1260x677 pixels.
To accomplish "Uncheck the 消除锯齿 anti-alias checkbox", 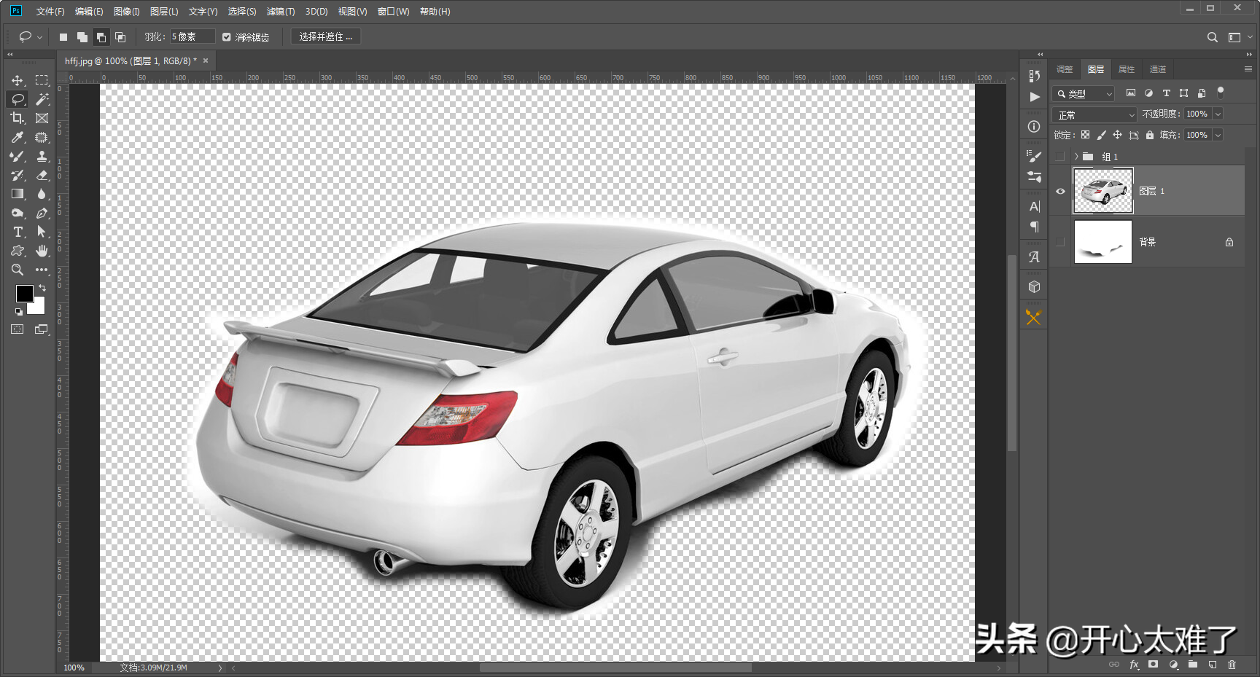I will pos(227,37).
